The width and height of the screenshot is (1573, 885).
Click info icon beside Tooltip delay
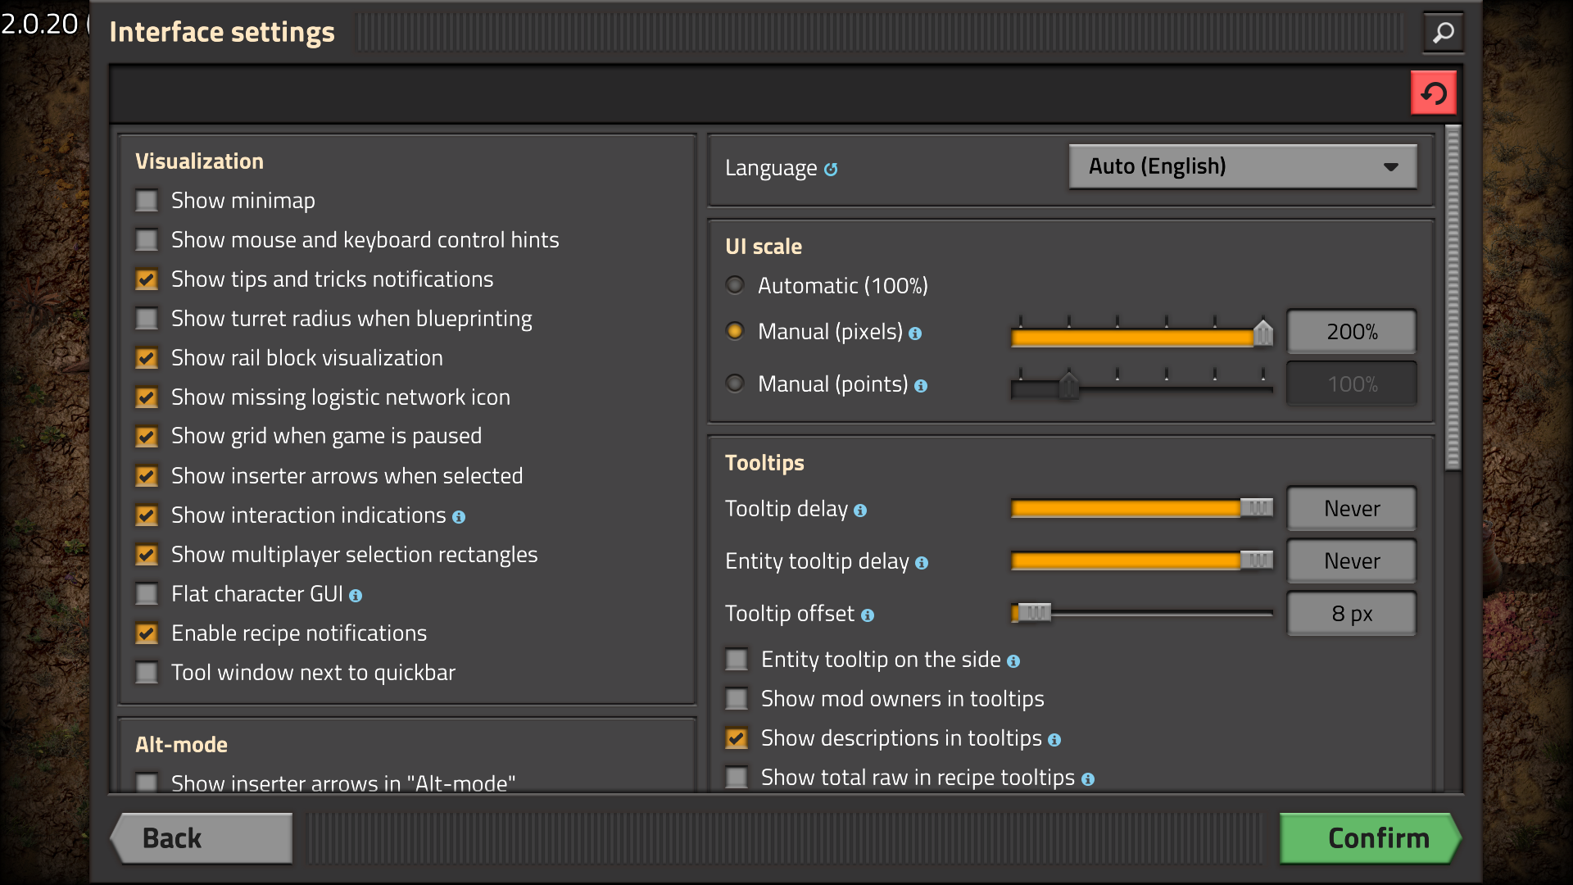point(860,511)
